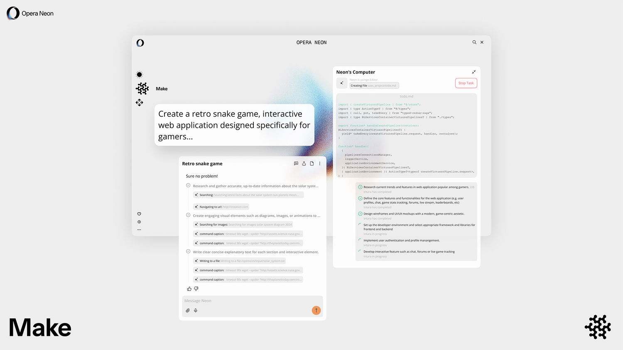Viewport: 623px width, 350px height.
Task: Open the 'Searching for images' action chip
Action: click(243, 225)
